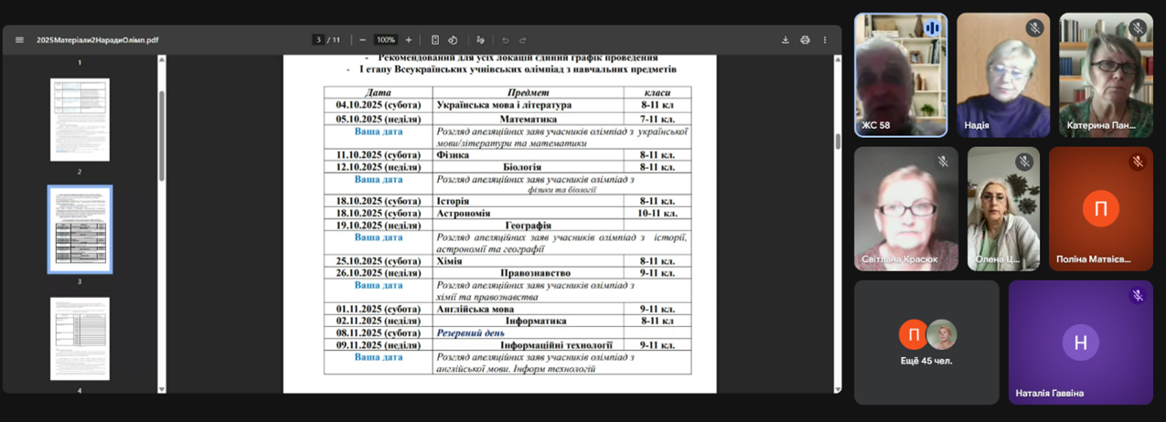
Task: Click the ЖС 58 participant video tile
Action: tap(901, 75)
